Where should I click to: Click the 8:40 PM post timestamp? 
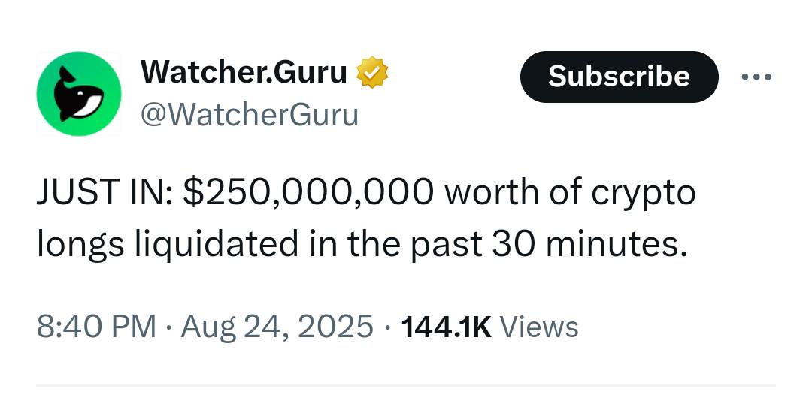(96, 327)
